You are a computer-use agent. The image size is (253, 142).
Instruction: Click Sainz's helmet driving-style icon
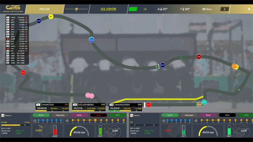click(35, 121)
